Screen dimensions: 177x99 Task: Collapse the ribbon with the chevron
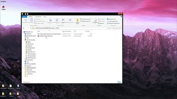click(119, 16)
